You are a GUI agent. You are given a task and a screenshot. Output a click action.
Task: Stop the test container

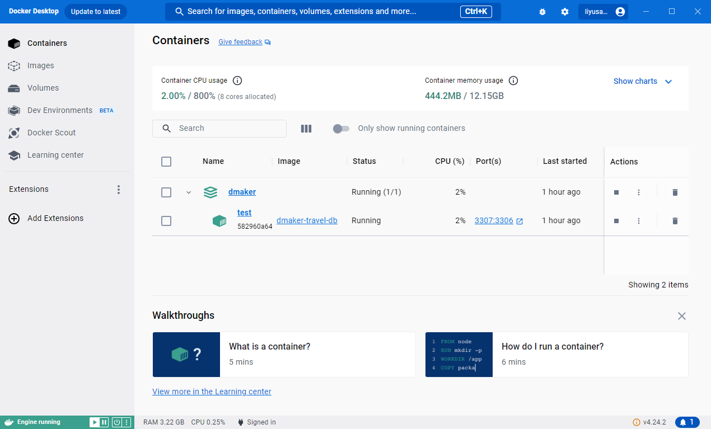(616, 221)
